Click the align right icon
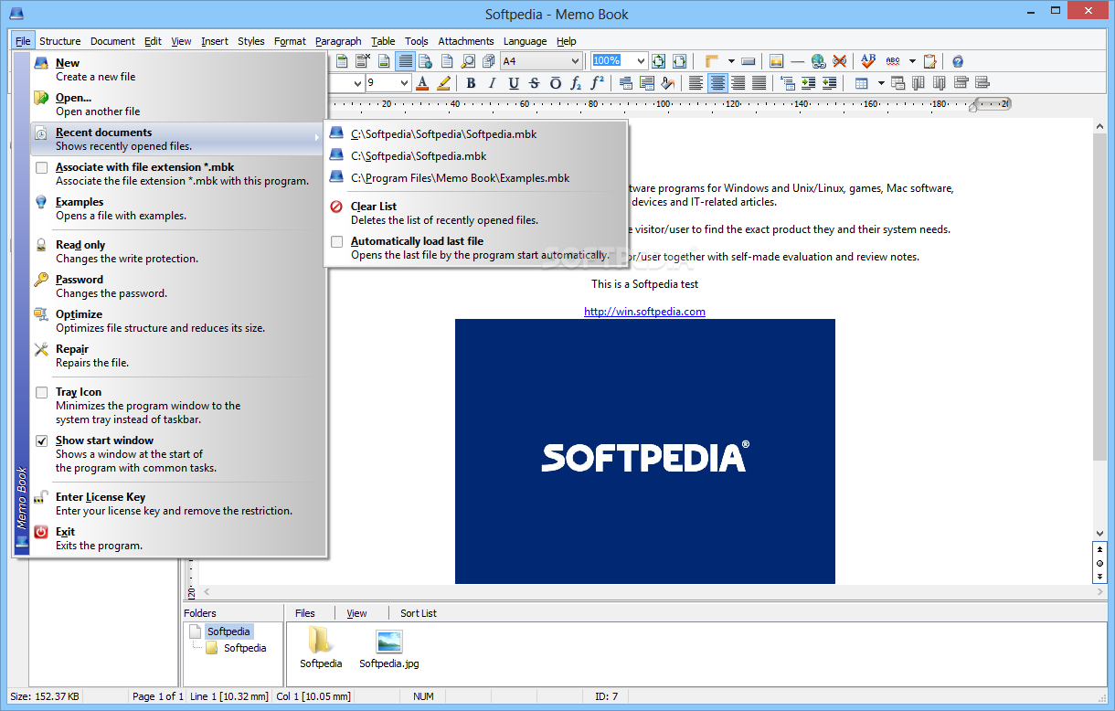 click(x=738, y=83)
